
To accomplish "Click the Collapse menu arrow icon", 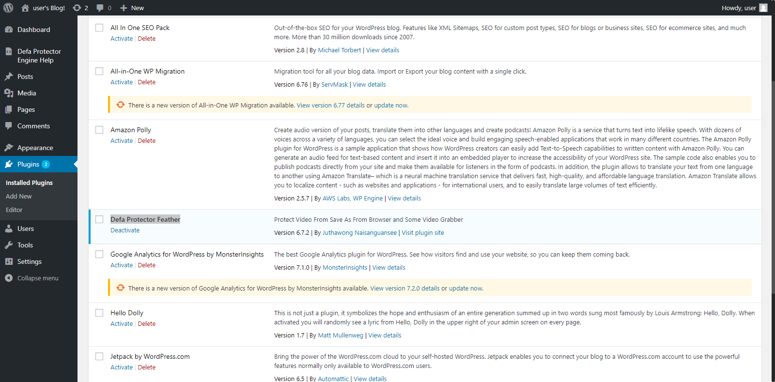I will (9, 278).
